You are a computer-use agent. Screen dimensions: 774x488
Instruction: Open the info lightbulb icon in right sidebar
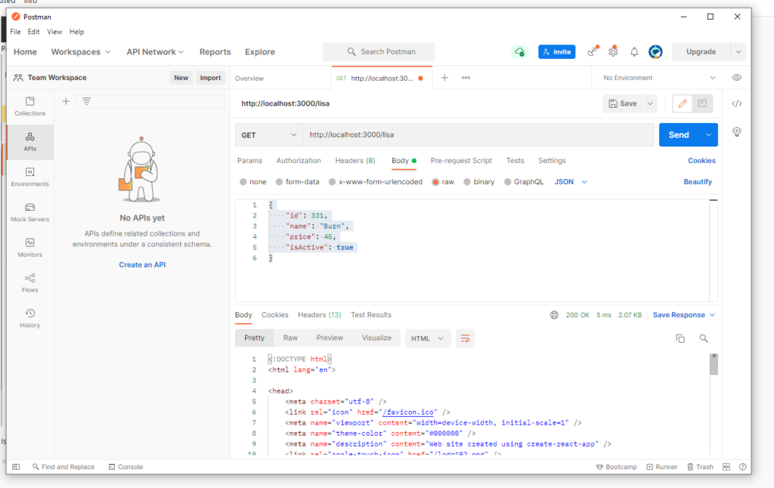pos(736,131)
